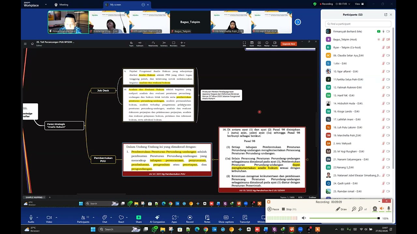
Task: Expand the React options arrow
Action: pyautogui.click(x=127, y=217)
